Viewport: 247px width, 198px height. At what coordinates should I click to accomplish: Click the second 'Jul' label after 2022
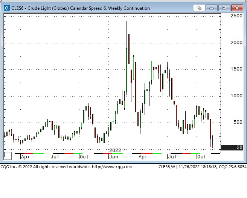[x=172, y=157]
